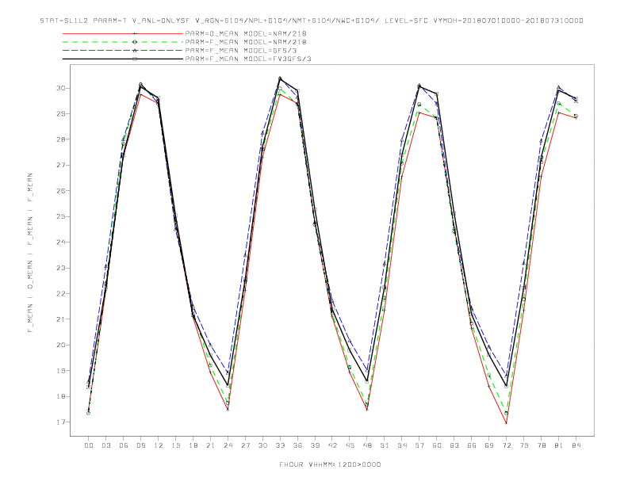Click value-axis tick label 23
Image resolution: width=628 pixels, height=485 pixels.
point(61,268)
